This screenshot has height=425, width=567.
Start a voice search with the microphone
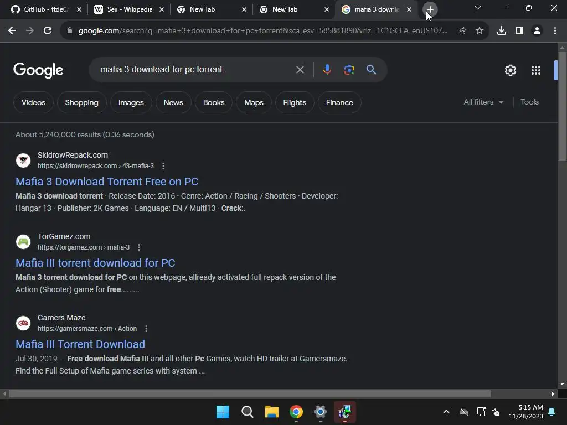[x=327, y=69]
